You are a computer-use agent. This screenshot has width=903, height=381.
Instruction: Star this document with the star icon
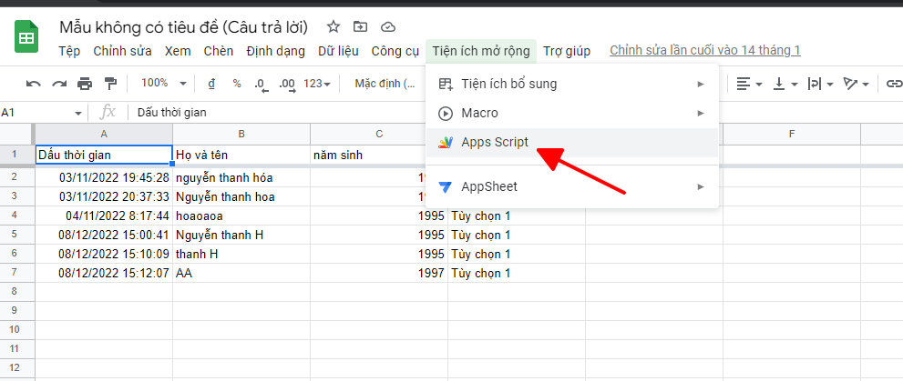pyautogui.click(x=333, y=26)
